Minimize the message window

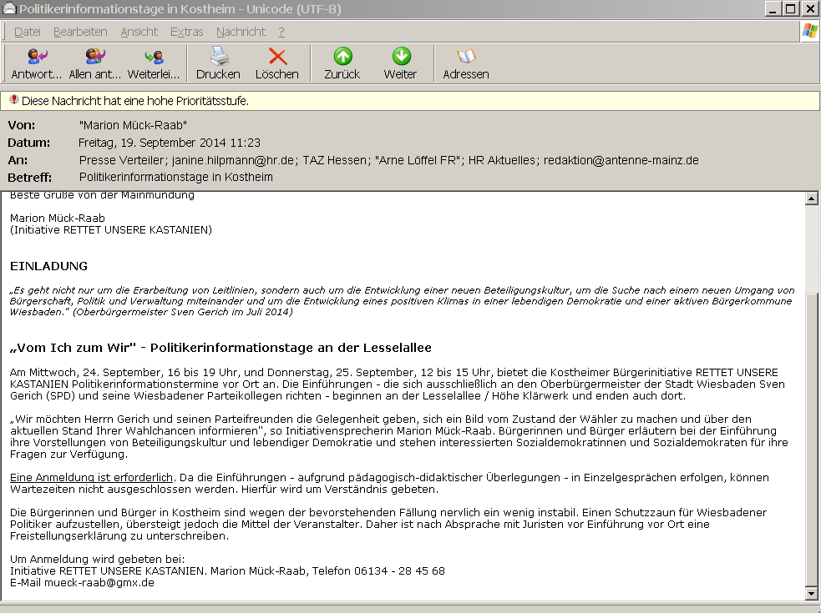tap(773, 8)
